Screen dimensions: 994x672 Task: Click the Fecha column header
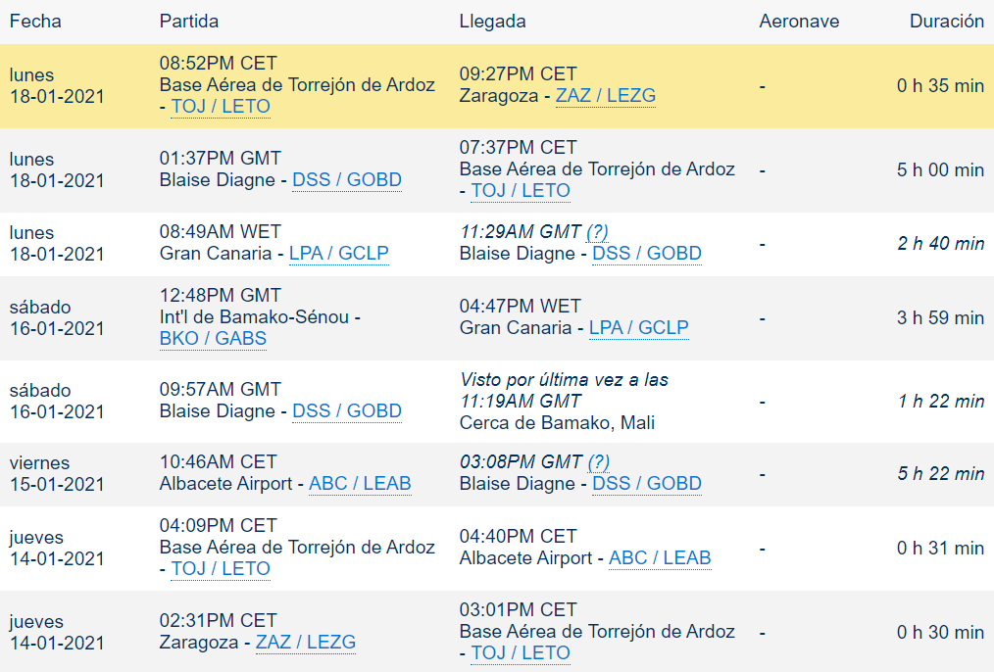click(35, 22)
